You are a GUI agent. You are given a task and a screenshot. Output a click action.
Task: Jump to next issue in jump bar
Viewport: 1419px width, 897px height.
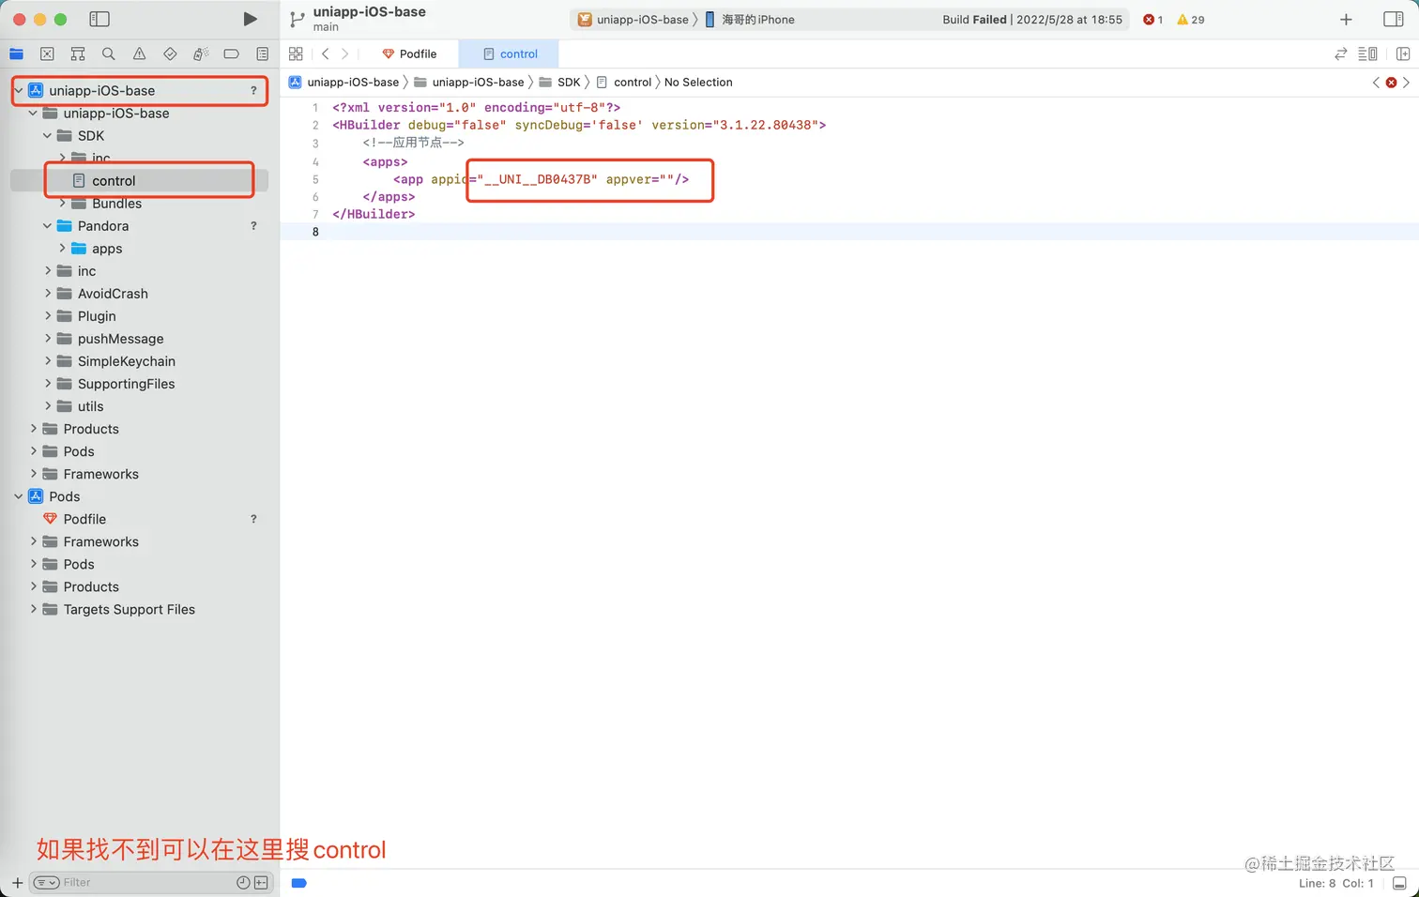[x=1406, y=83]
